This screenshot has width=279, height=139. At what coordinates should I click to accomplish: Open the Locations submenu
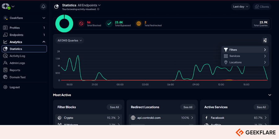click(x=245, y=62)
